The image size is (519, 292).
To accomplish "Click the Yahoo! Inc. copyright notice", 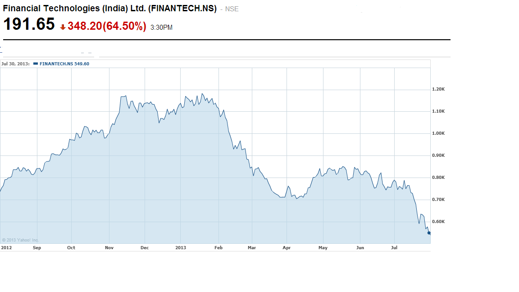I will [21, 240].
